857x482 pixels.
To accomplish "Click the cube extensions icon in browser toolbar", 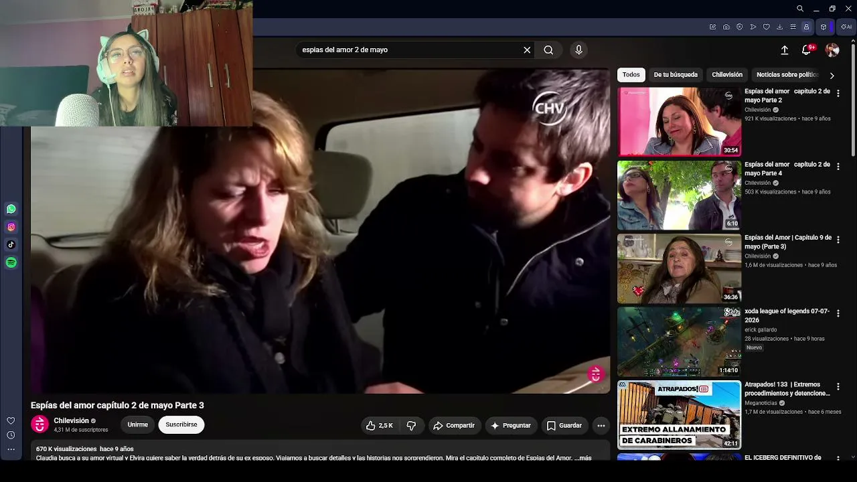I will point(824,27).
